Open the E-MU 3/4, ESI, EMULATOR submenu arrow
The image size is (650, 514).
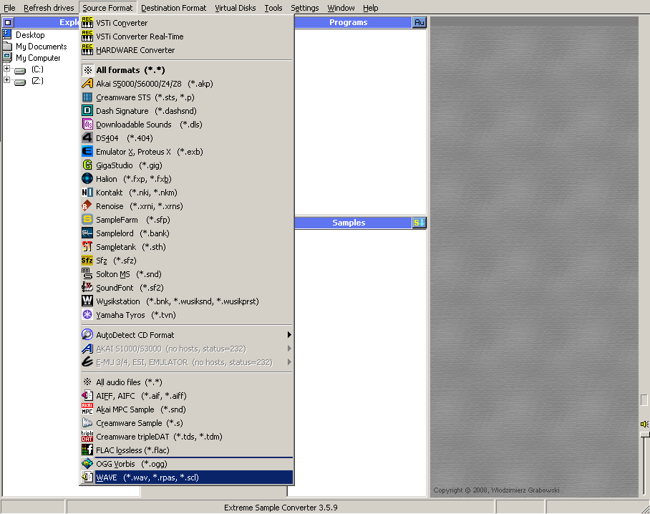(x=289, y=362)
